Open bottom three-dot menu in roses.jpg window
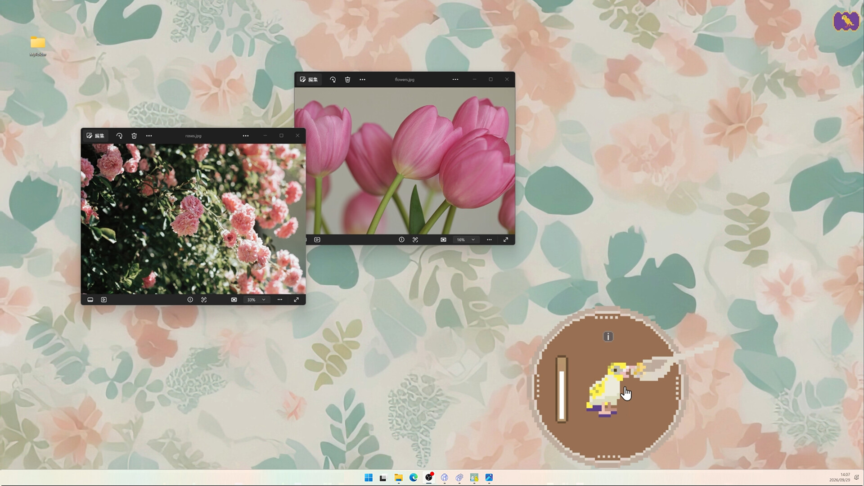The width and height of the screenshot is (864, 486). click(280, 300)
